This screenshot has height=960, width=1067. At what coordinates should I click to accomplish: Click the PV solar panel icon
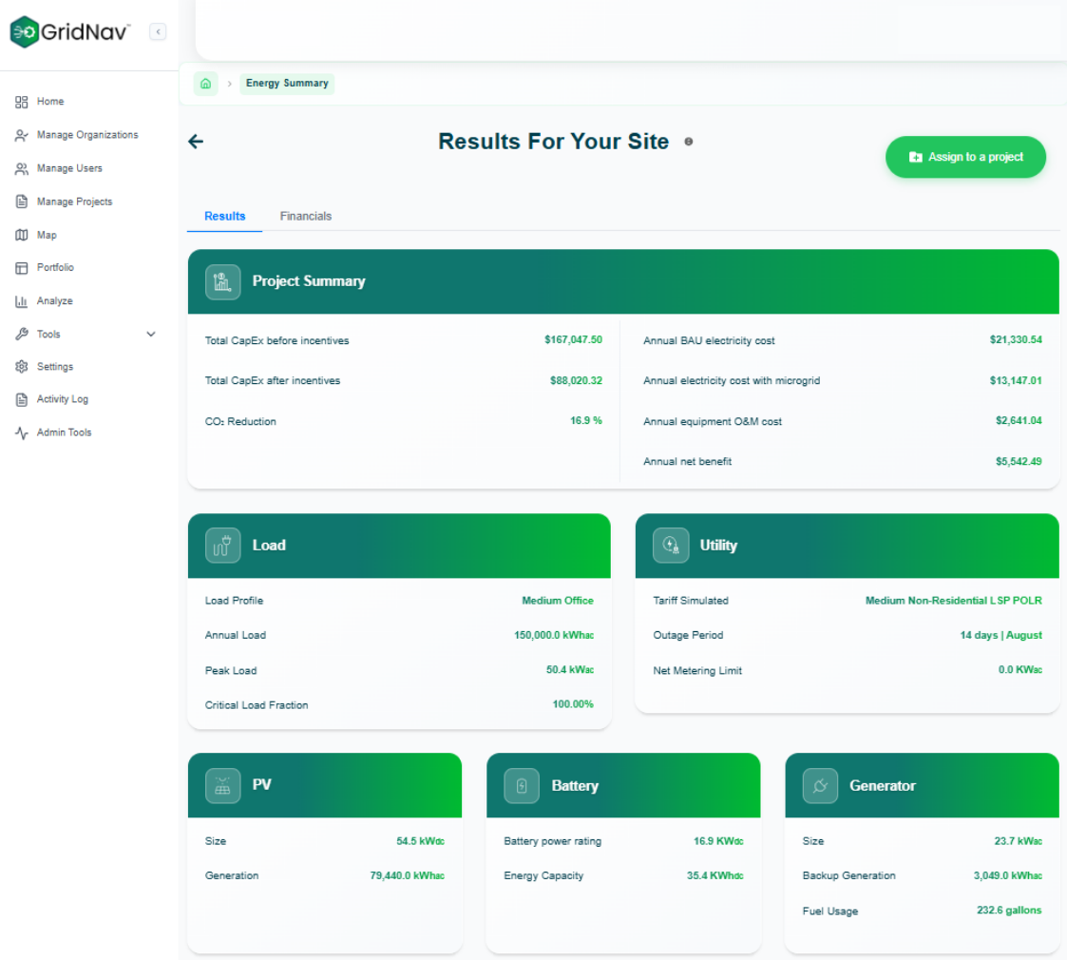223,786
